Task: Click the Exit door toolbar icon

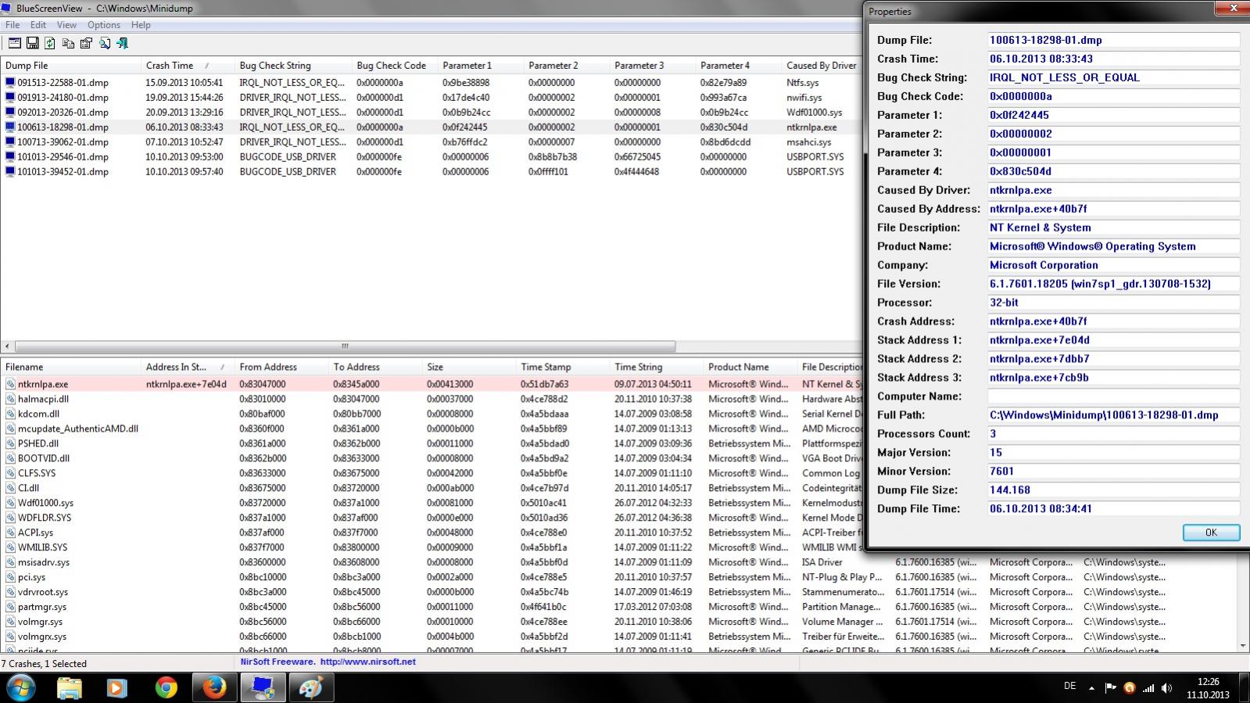Action: click(123, 43)
